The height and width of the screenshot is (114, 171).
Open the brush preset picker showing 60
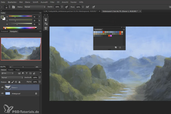tap(7, 7)
